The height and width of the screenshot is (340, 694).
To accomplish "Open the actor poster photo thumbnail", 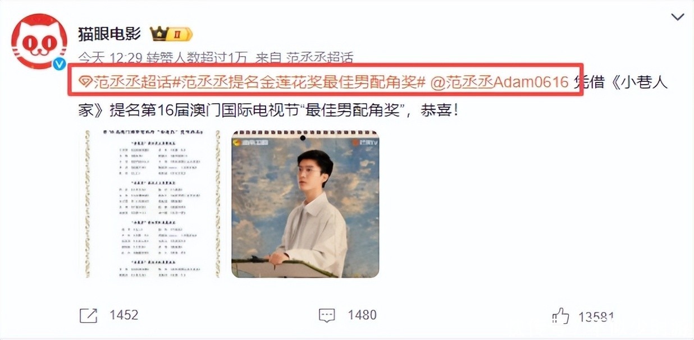I will point(305,204).
